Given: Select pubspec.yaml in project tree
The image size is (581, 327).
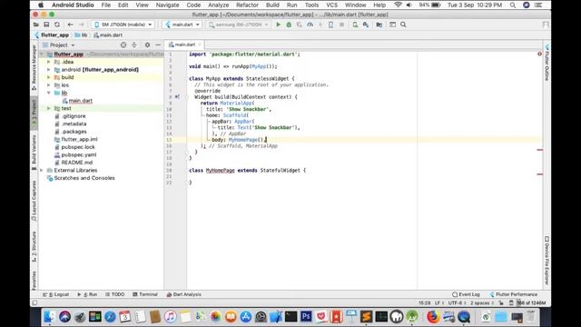Looking at the screenshot, I should (79, 154).
